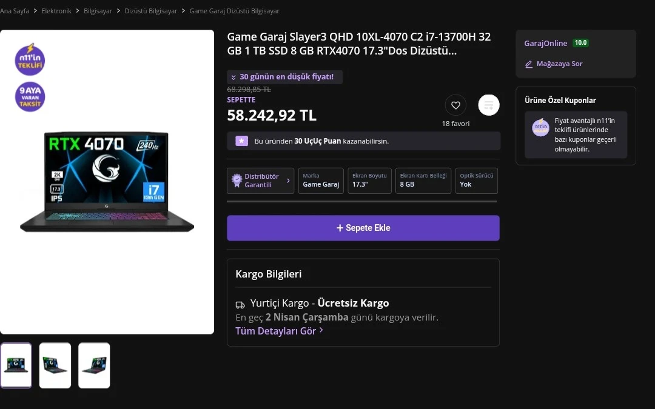Click the pencil icon beside Mağazaya Sor
The height and width of the screenshot is (409, 655).
[529, 64]
